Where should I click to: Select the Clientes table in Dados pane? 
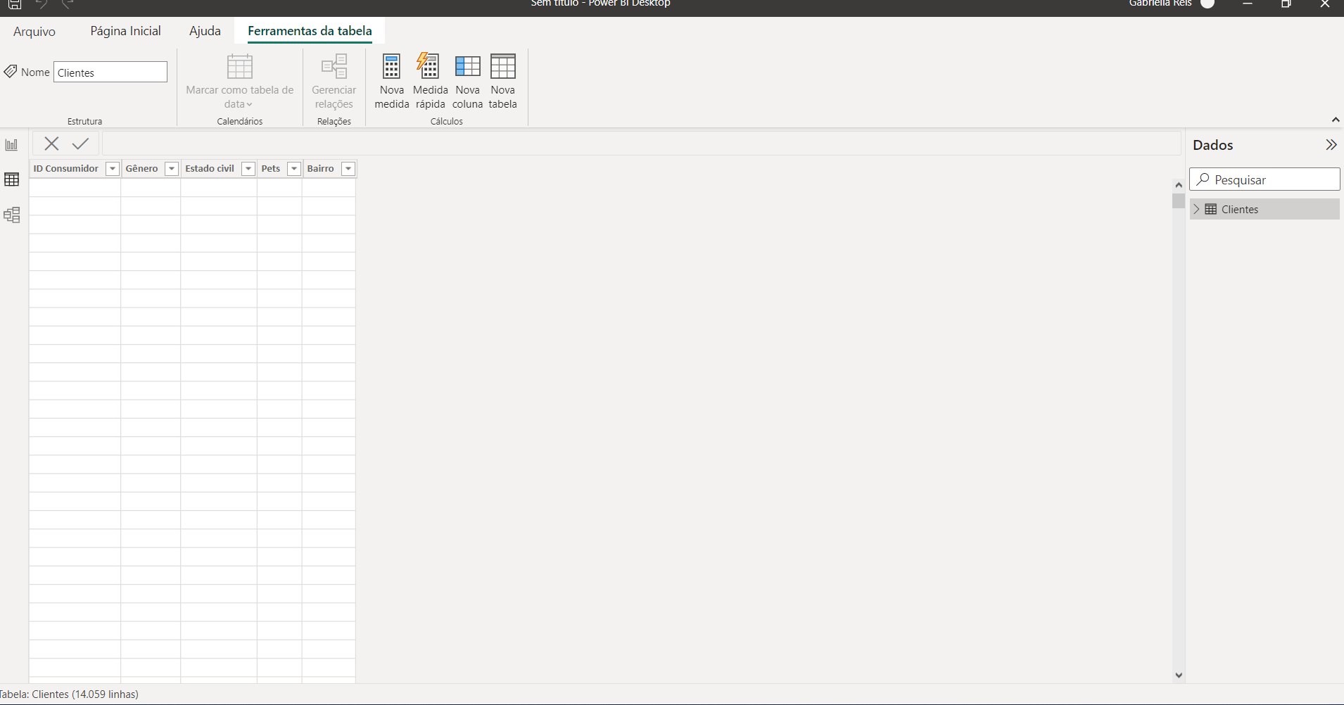tap(1264, 209)
